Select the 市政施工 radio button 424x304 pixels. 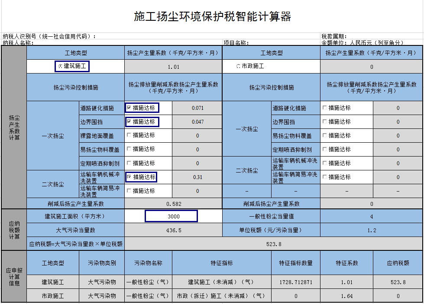coord(238,66)
